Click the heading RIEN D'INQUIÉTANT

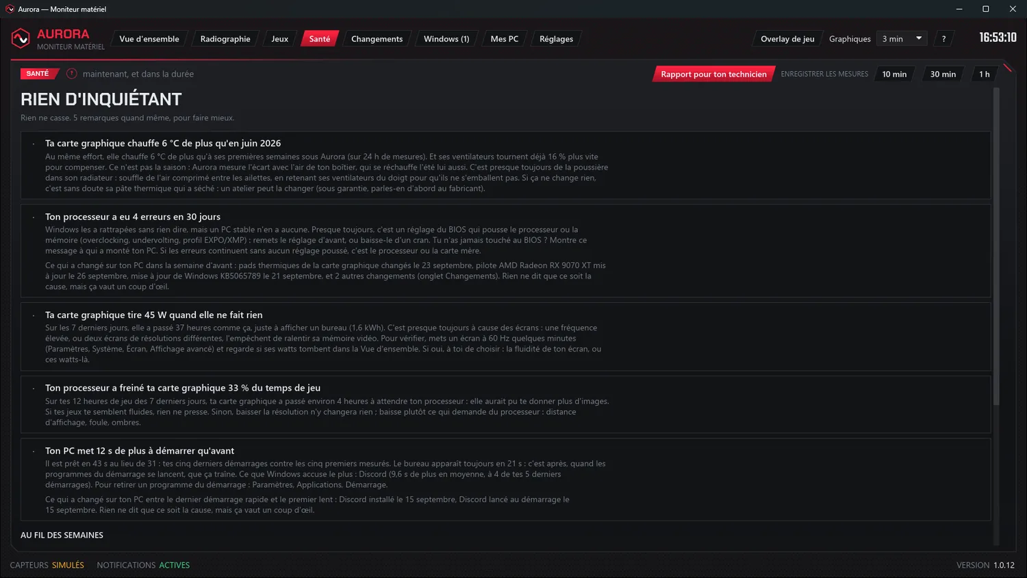pos(101,99)
